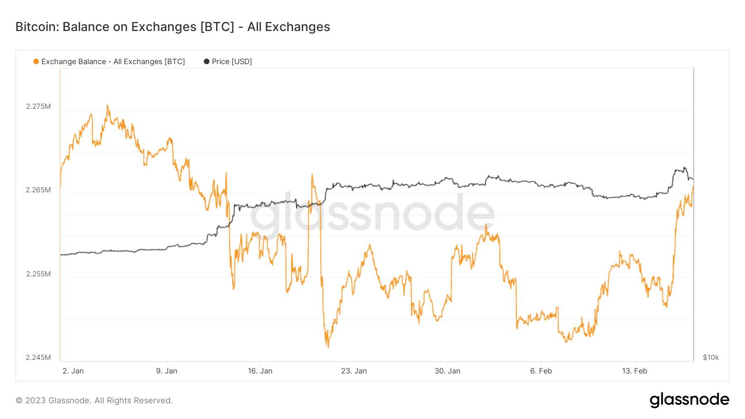
Task: Click the glassnode logo at bottom right
Action: pos(689,400)
